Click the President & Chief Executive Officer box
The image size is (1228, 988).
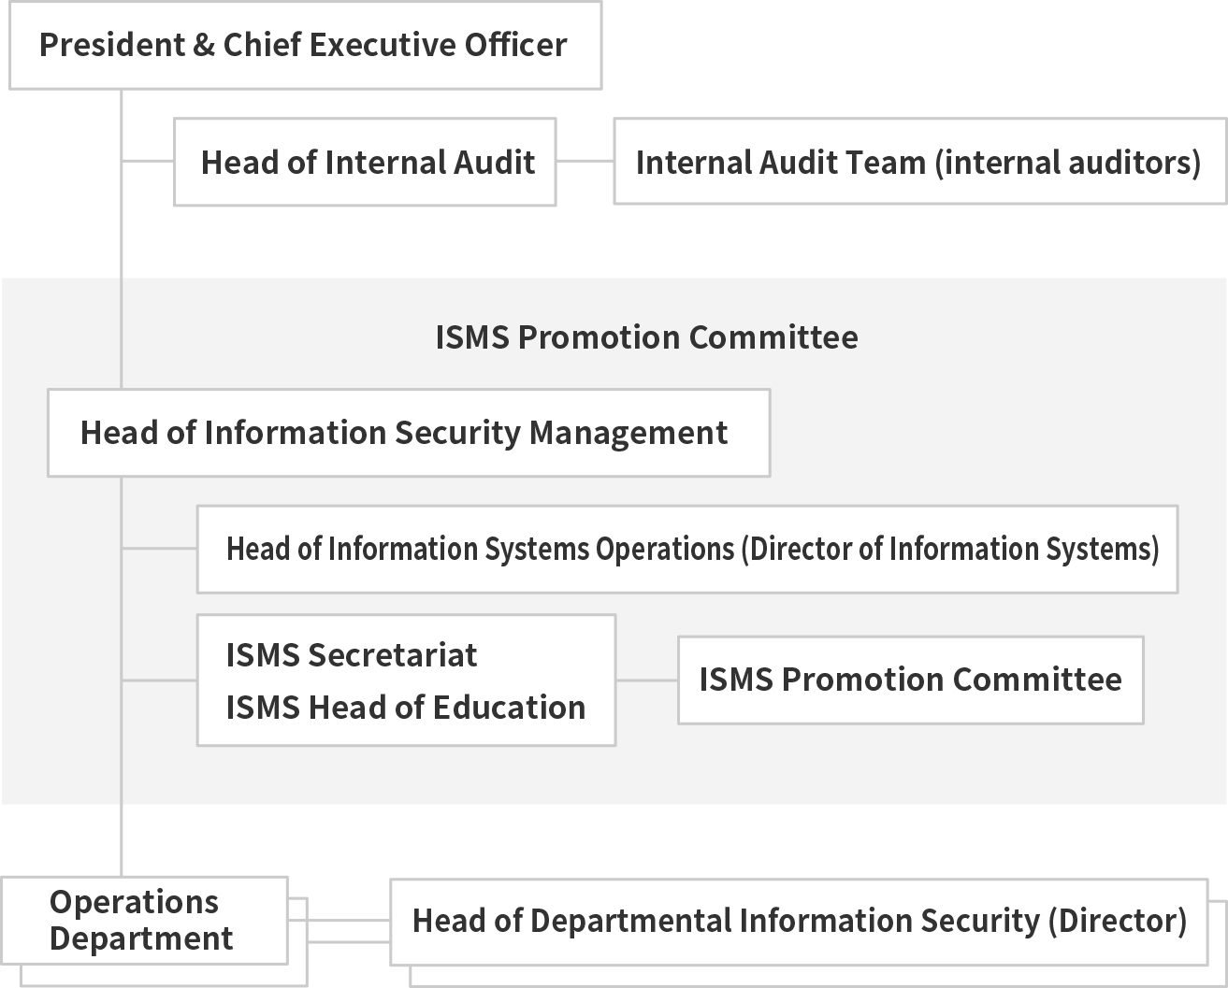point(304,46)
